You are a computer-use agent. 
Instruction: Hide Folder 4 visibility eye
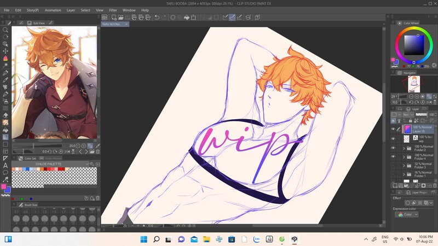(393, 157)
